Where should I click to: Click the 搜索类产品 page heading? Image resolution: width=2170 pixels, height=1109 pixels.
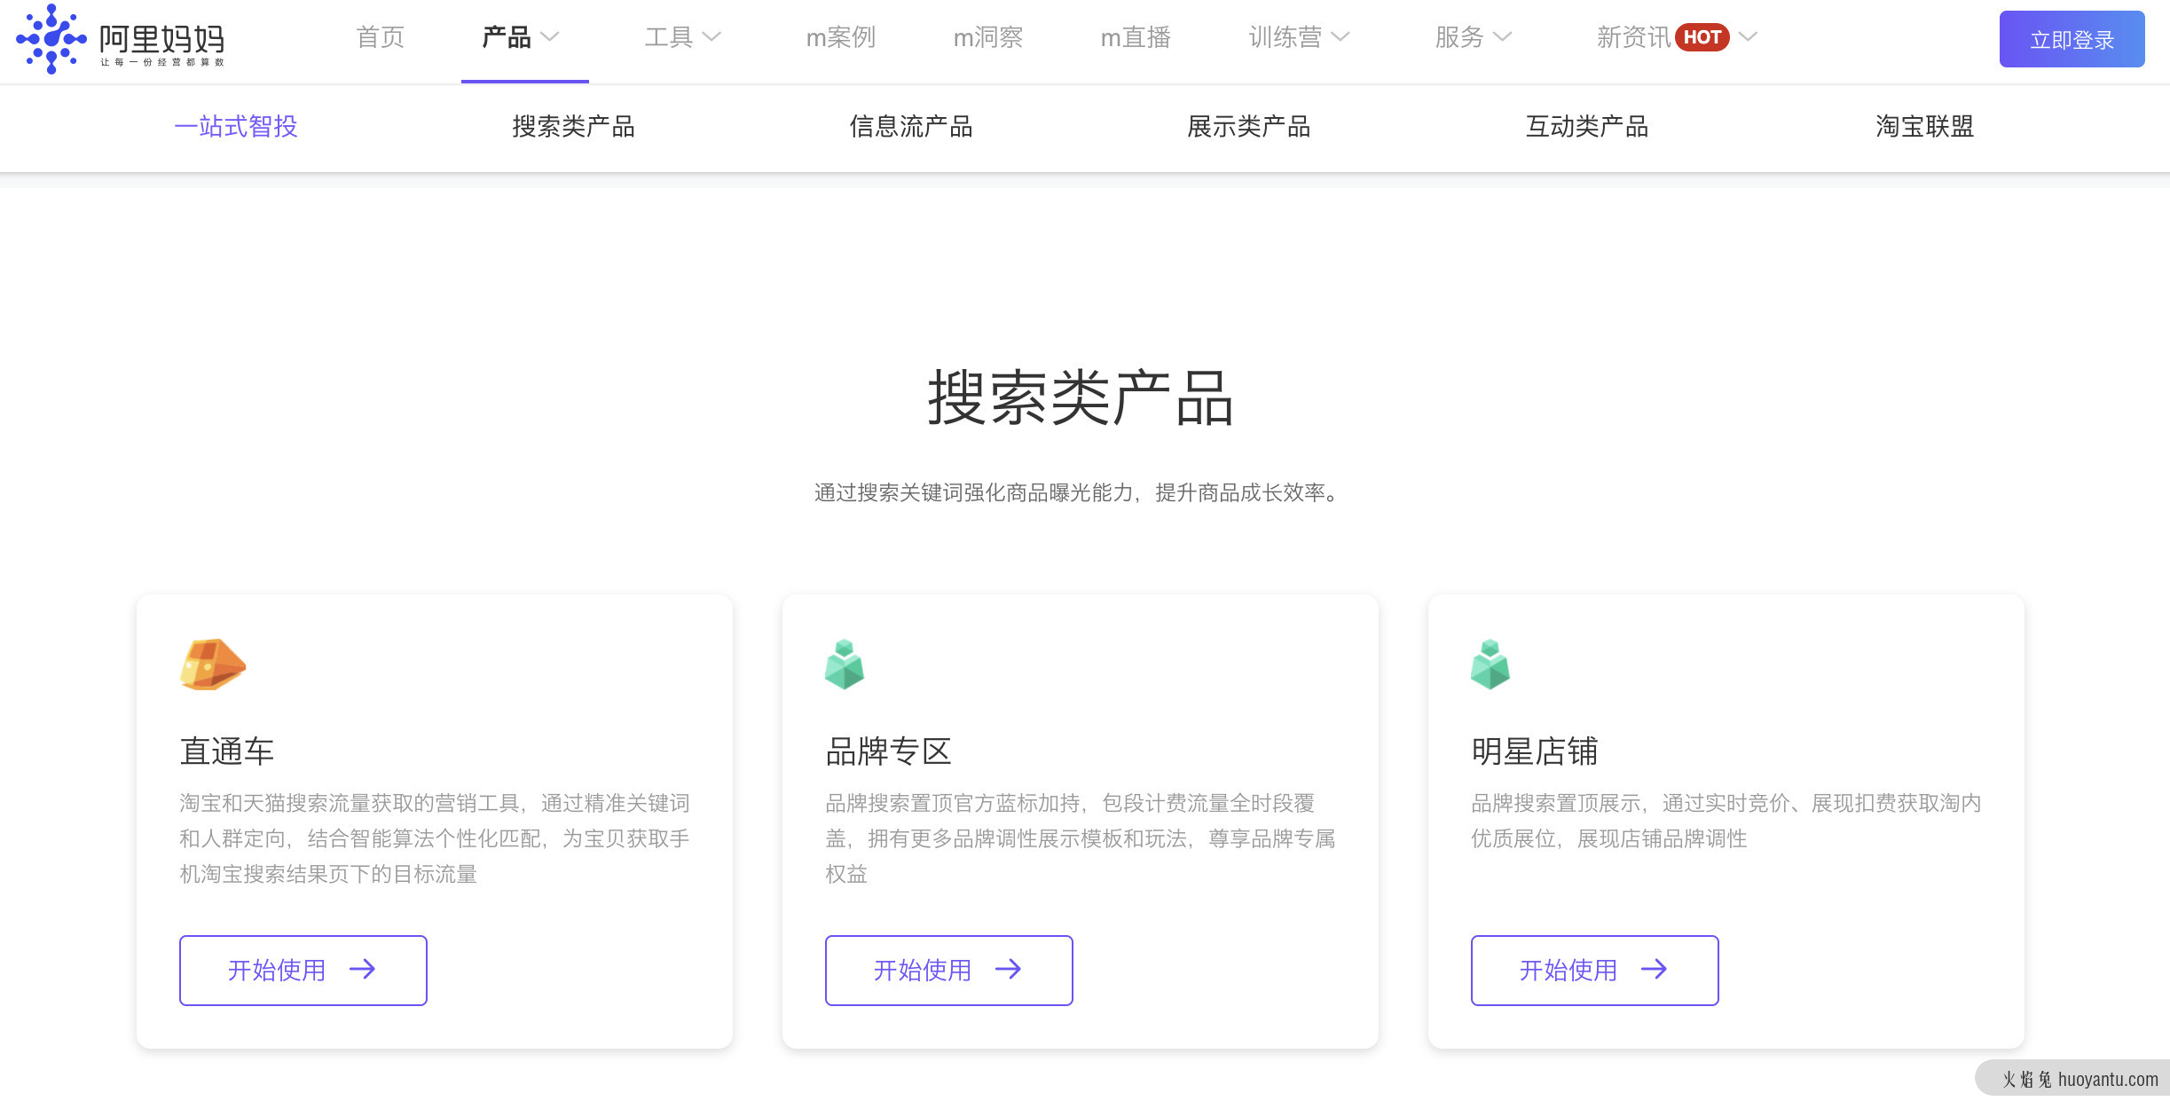[x=1081, y=398]
